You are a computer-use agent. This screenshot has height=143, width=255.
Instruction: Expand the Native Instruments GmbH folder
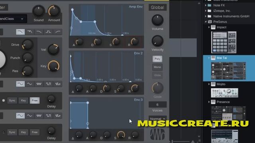click(206, 16)
